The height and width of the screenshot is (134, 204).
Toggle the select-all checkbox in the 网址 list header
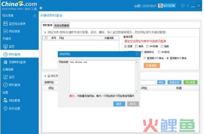(46, 38)
